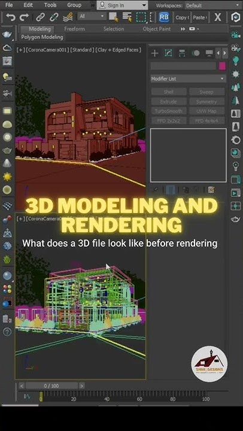This screenshot has width=243, height=431.
Task: Click the Polygon Modeling panel button
Action: tap(42, 37)
